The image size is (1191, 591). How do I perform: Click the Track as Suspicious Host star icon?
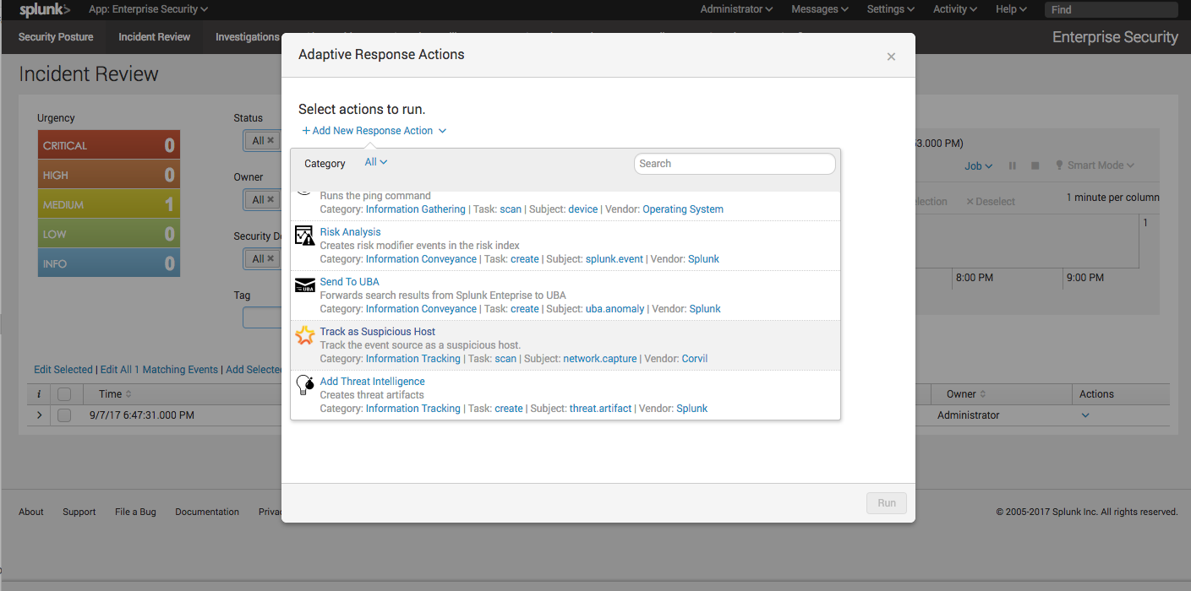(304, 335)
